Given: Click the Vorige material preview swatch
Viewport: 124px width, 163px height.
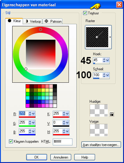Looking at the screenshot, I should [99, 130].
